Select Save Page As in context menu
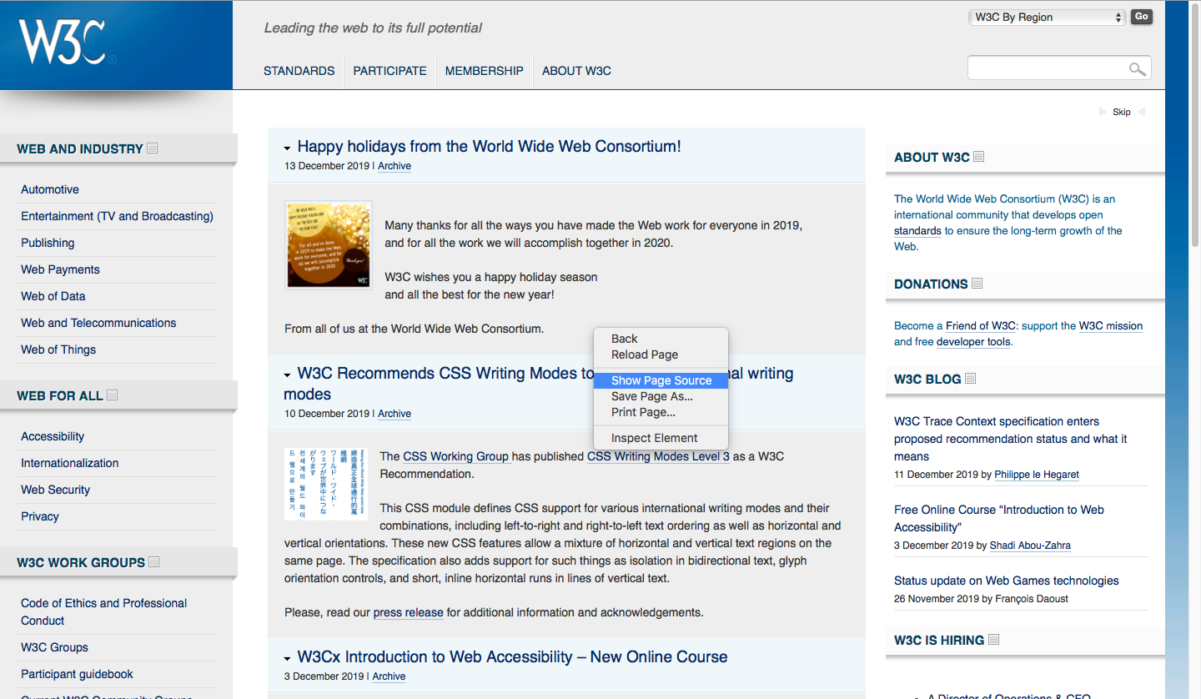The image size is (1201, 699). coord(661,396)
